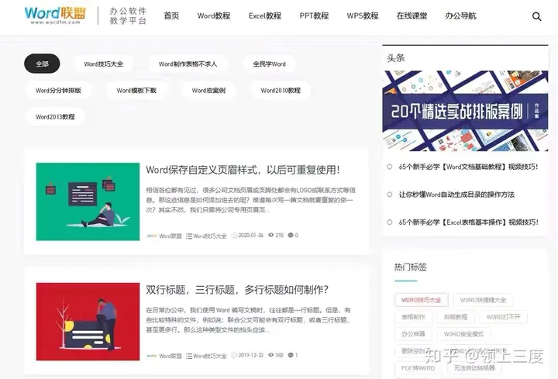Open the 双行标题，三行标题 article title
This screenshot has height=379, width=558.
click(237, 290)
